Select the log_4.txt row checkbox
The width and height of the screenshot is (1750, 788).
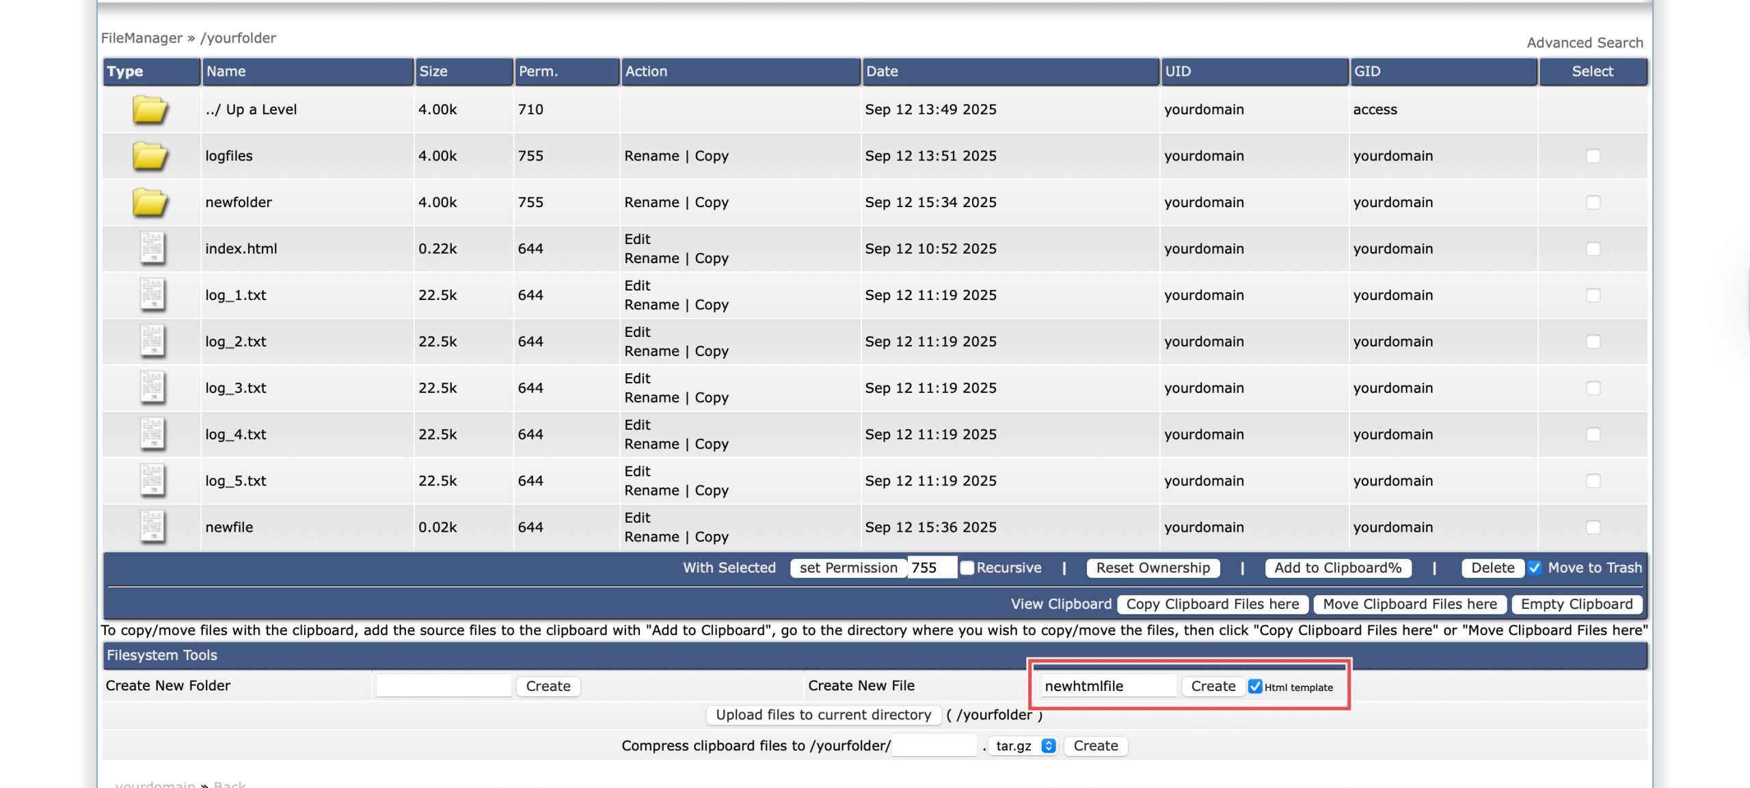coord(1593,435)
